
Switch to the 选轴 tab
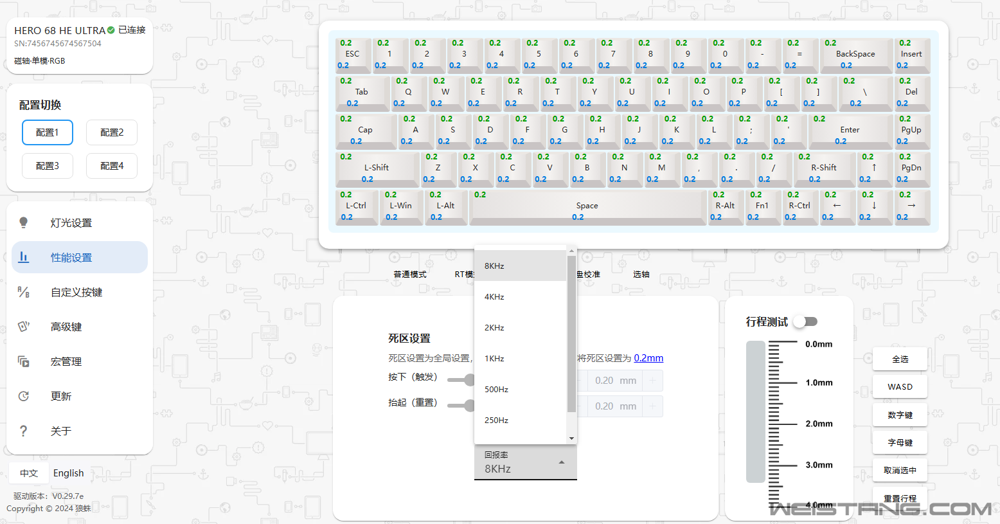(641, 274)
